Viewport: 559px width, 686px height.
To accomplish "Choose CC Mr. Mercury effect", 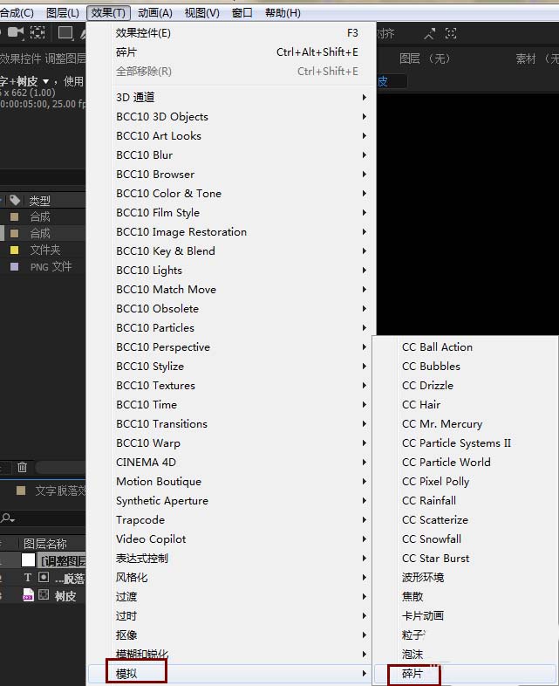I will click(466, 424).
